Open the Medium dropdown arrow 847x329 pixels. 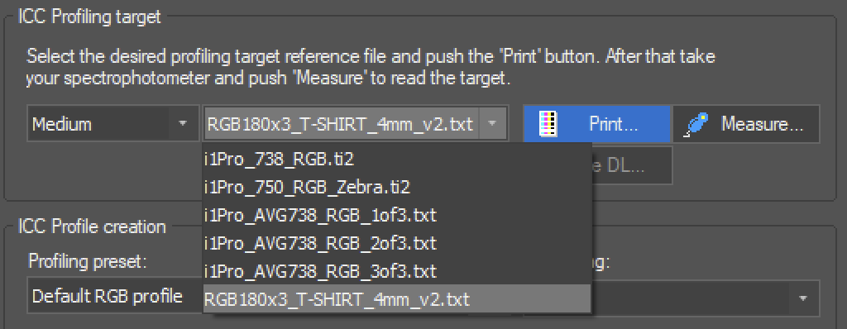[x=183, y=124]
